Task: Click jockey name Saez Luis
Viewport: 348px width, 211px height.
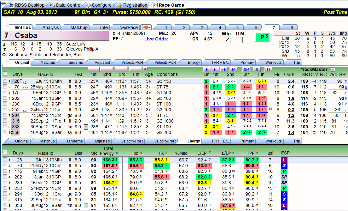Action: 76,44
